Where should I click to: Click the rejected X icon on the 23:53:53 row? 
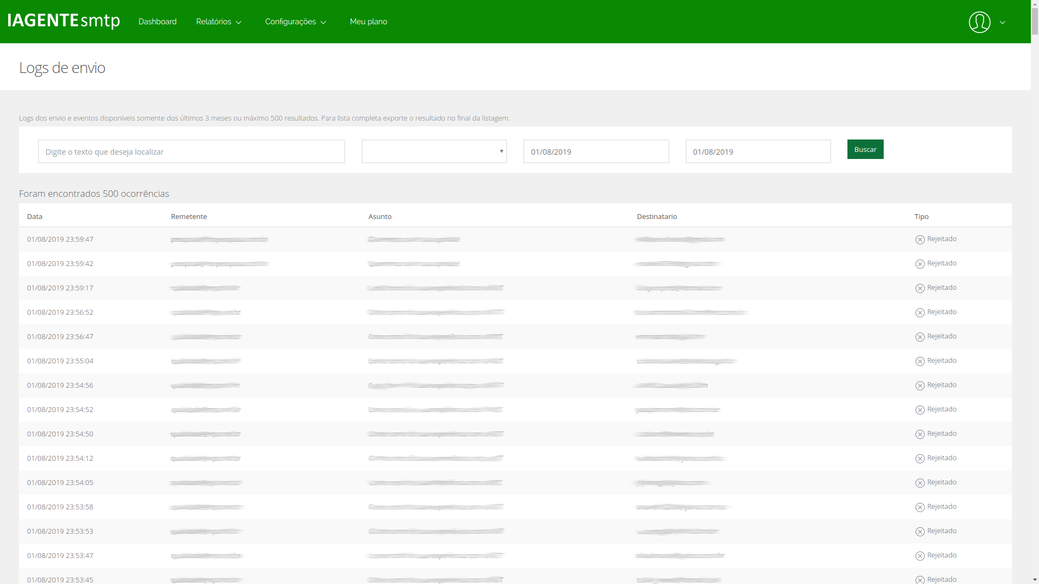(920, 531)
